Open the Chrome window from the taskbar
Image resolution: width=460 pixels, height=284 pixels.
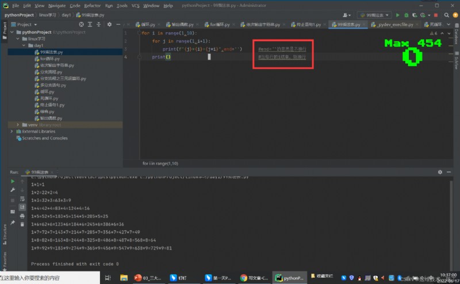coord(254,278)
